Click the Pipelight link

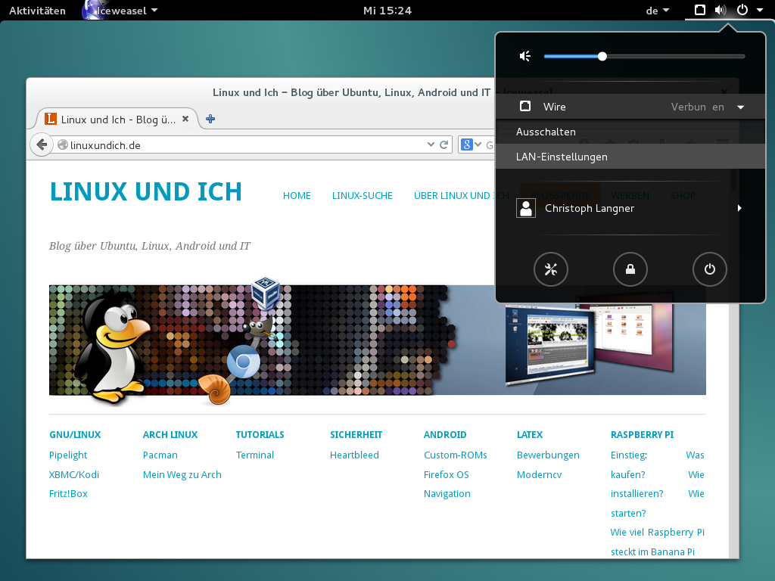(68, 455)
